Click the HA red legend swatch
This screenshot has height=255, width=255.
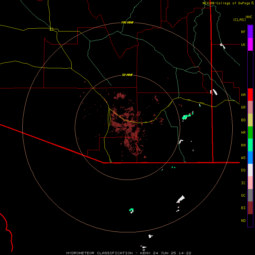[x=250, y=95]
